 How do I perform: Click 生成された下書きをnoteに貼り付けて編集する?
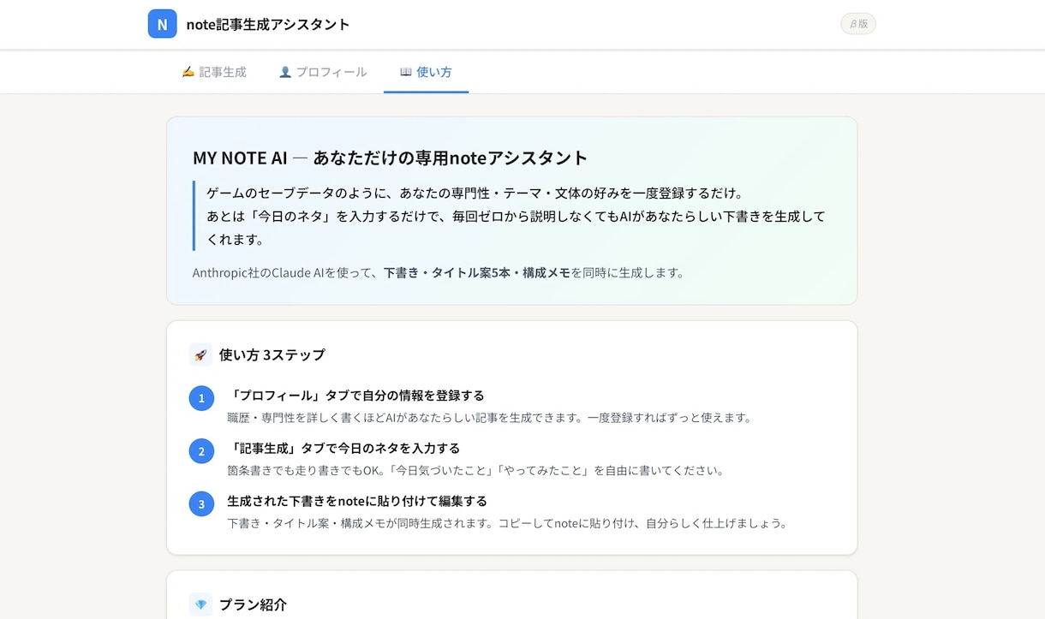point(357,501)
